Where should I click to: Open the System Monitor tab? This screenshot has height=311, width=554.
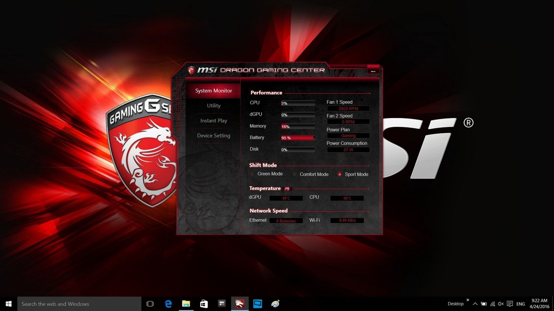point(214,91)
